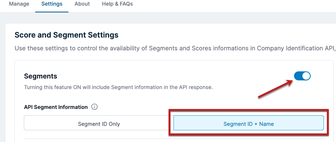
Task: Switch to the About tab
Action: click(82, 4)
